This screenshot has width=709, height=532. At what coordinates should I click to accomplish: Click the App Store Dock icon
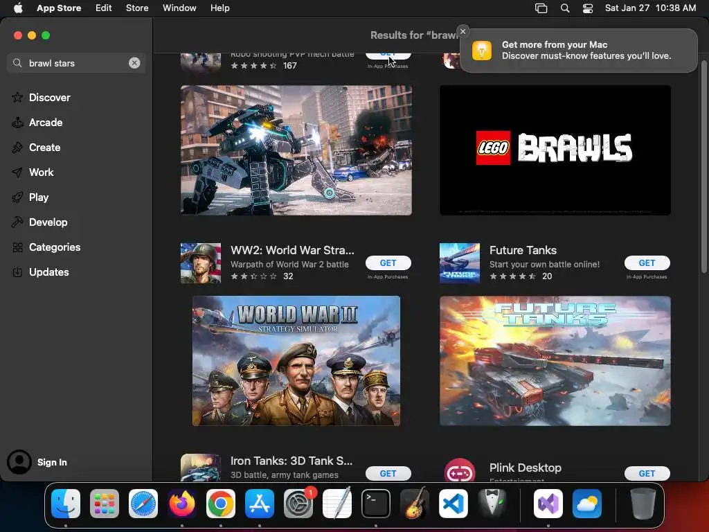pos(260,504)
